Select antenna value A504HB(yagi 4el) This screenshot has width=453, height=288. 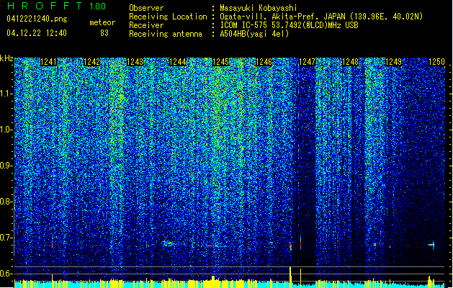tap(254, 34)
